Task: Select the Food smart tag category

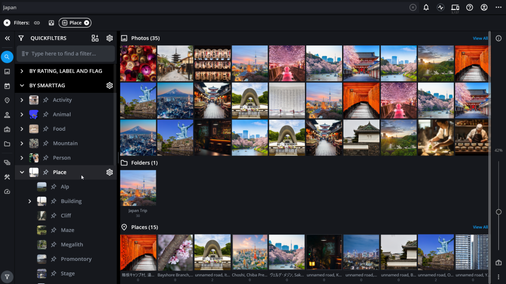Action: point(59,129)
